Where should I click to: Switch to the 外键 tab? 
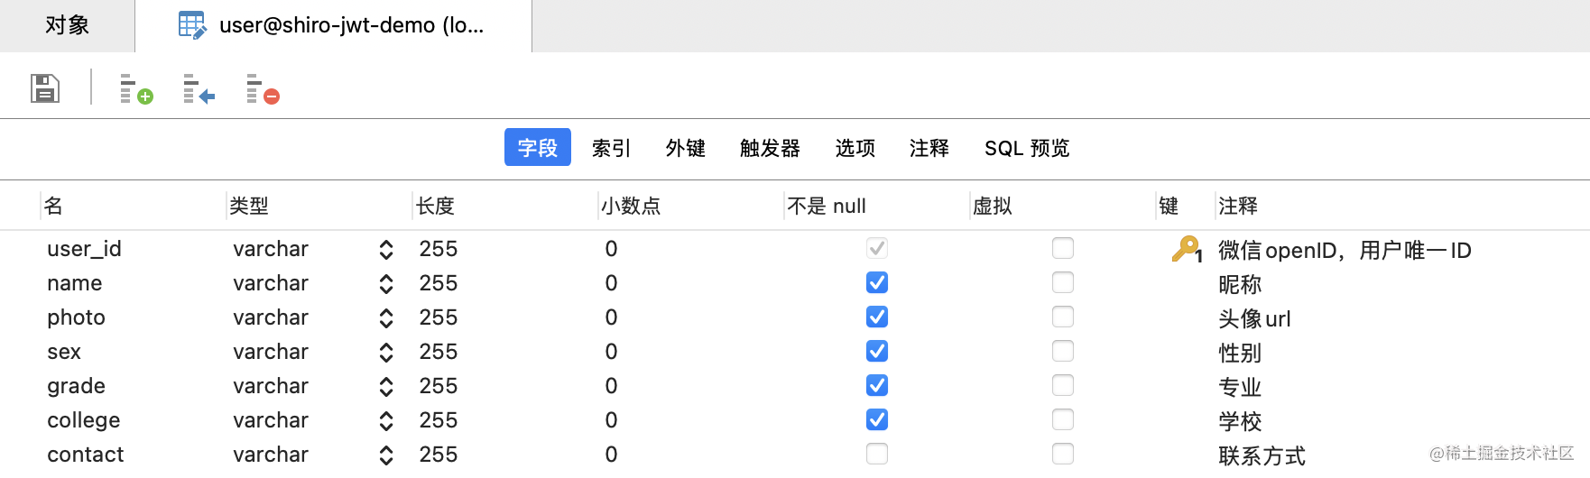(x=685, y=148)
